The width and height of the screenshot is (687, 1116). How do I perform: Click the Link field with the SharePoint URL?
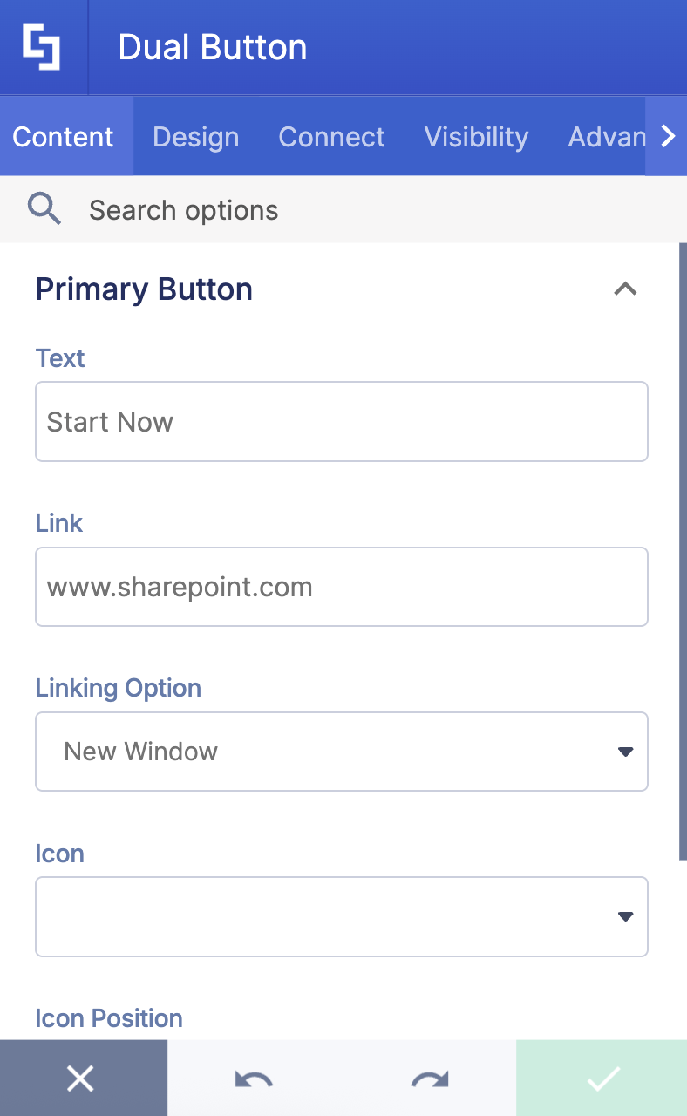tap(341, 586)
